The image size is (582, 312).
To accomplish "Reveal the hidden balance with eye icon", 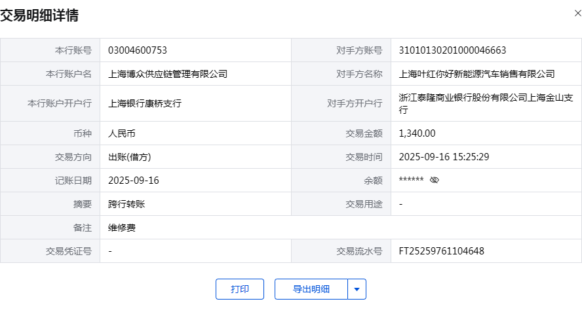I will (434, 180).
